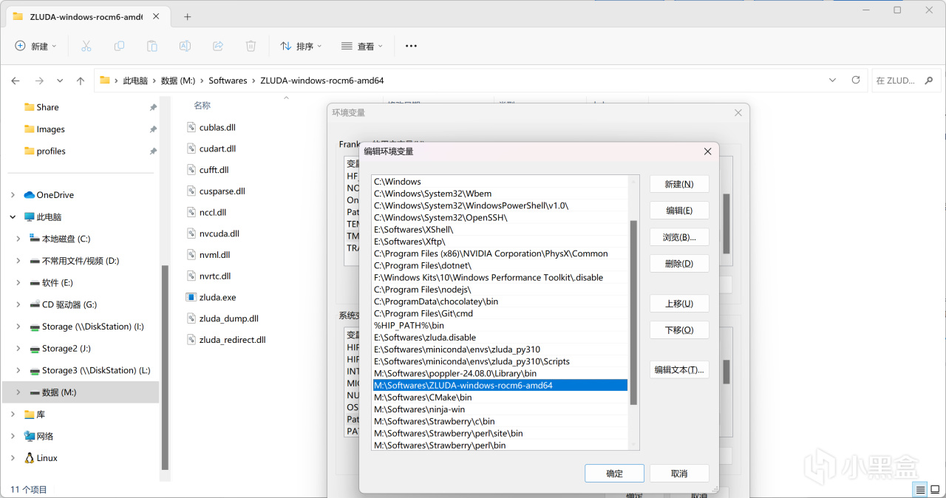This screenshot has height=498, width=946.
Task: Click 上移(U) to move entry up
Action: click(x=679, y=304)
